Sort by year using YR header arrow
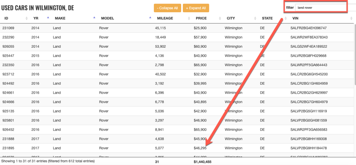The height and width of the screenshot is (165, 356). point(48,17)
